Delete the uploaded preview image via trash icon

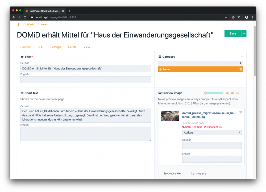[240, 112]
